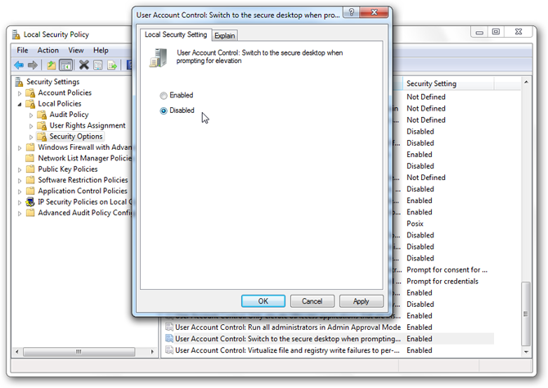Screen dimensions: 548x388
Task: Open the Help menu
Action: tap(101, 51)
